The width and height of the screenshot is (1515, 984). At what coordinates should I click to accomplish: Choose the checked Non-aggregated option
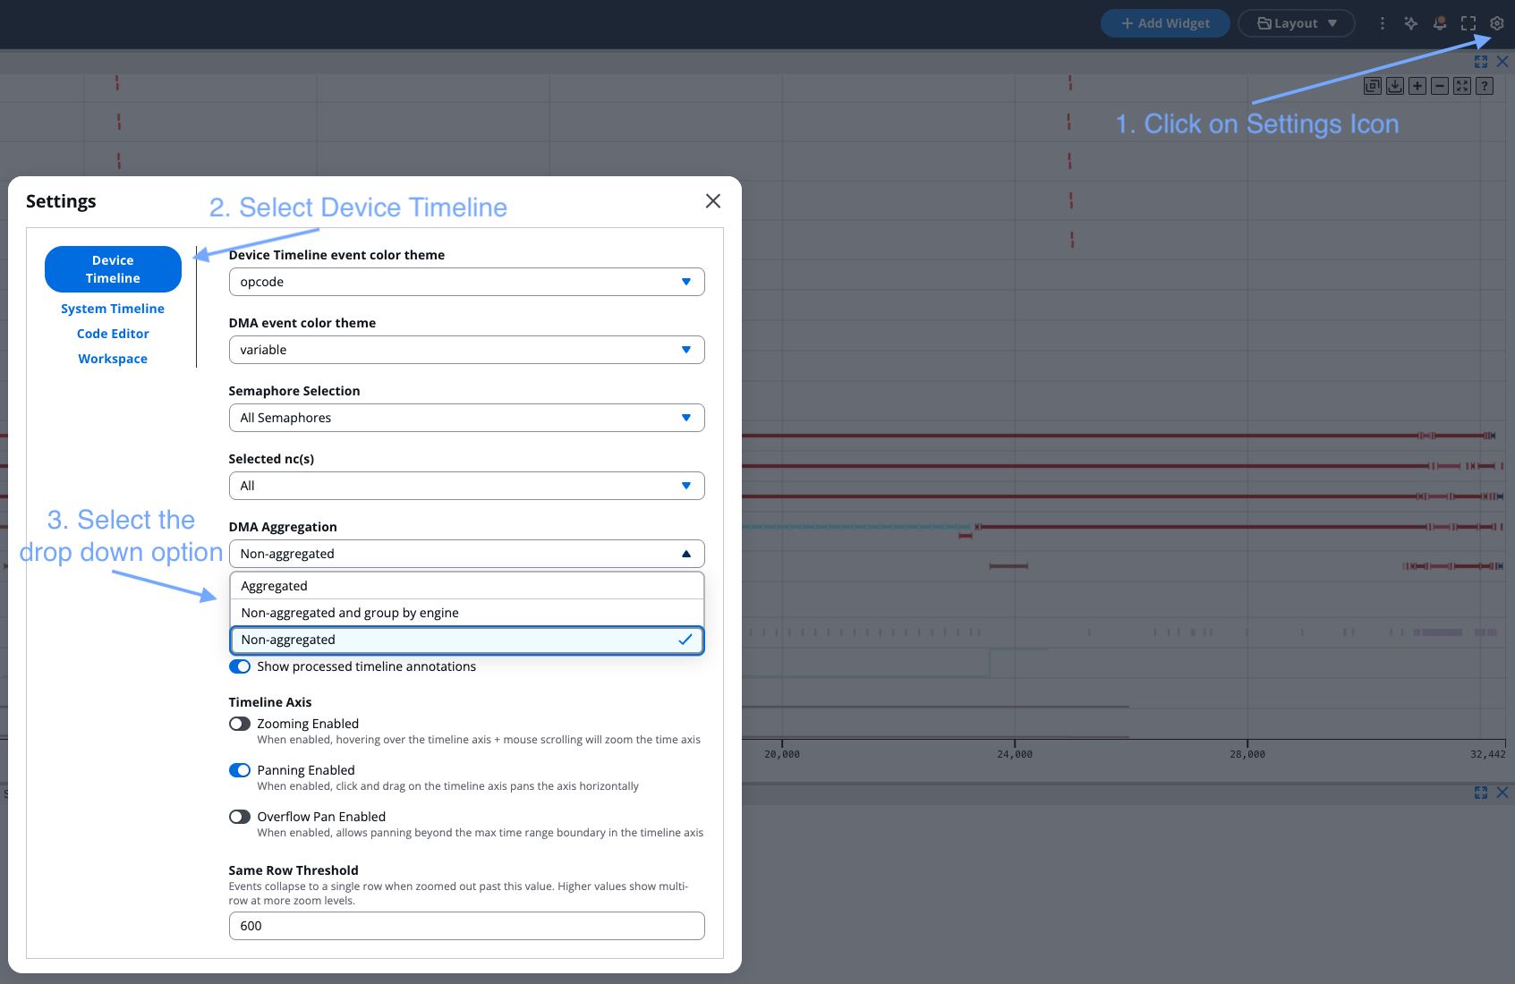[x=467, y=640]
